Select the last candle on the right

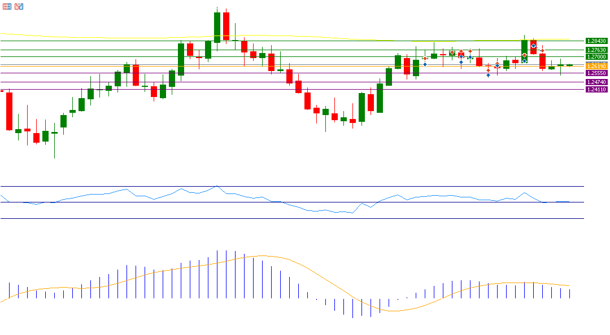click(x=569, y=65)
